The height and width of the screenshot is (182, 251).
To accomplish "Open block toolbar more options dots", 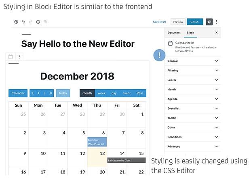I will [19, 56].
